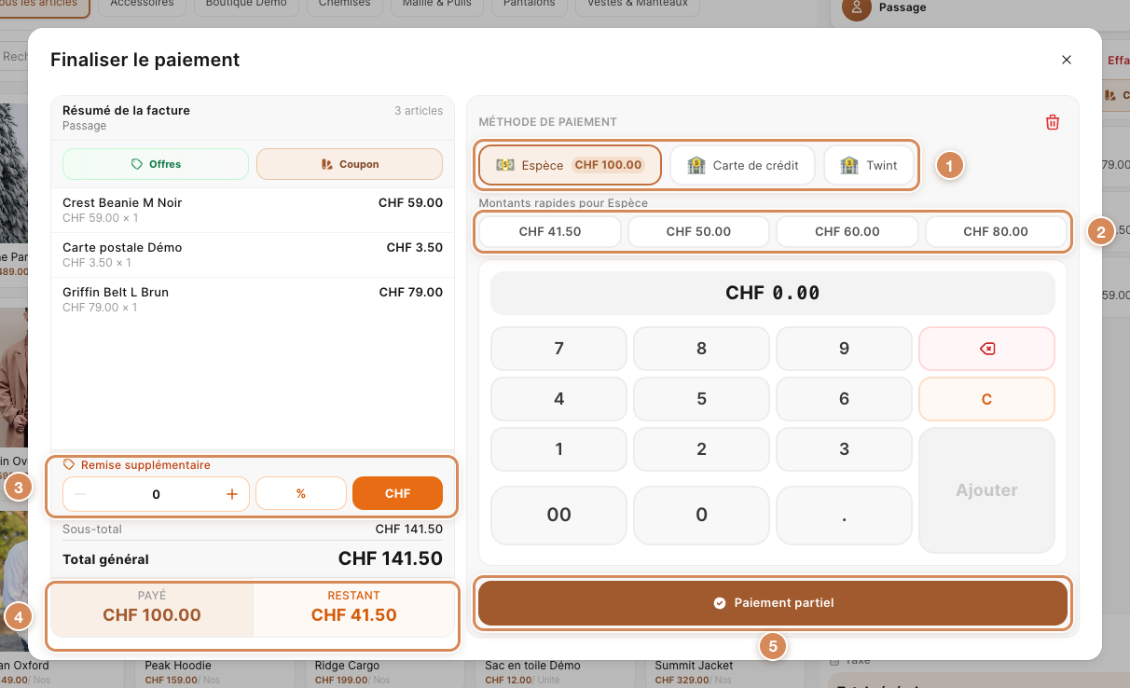Screen dimensions: 1130x688
Task: Open Accessoires category tab in background
Action: [142, 5]
